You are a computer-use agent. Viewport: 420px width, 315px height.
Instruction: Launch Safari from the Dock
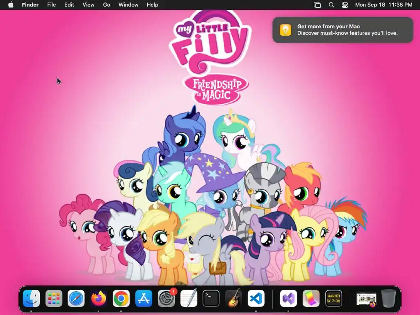(x=76, y=299)
